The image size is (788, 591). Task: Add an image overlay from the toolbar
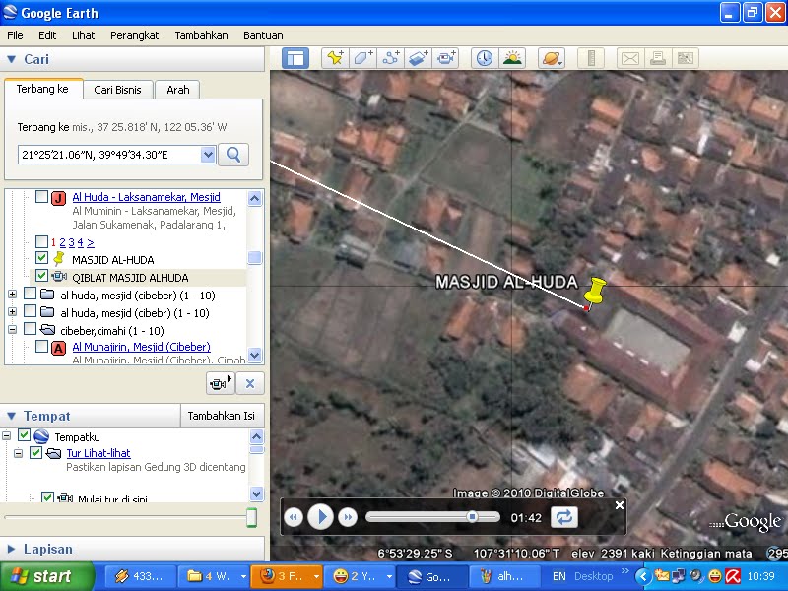(x=418, y=58)
